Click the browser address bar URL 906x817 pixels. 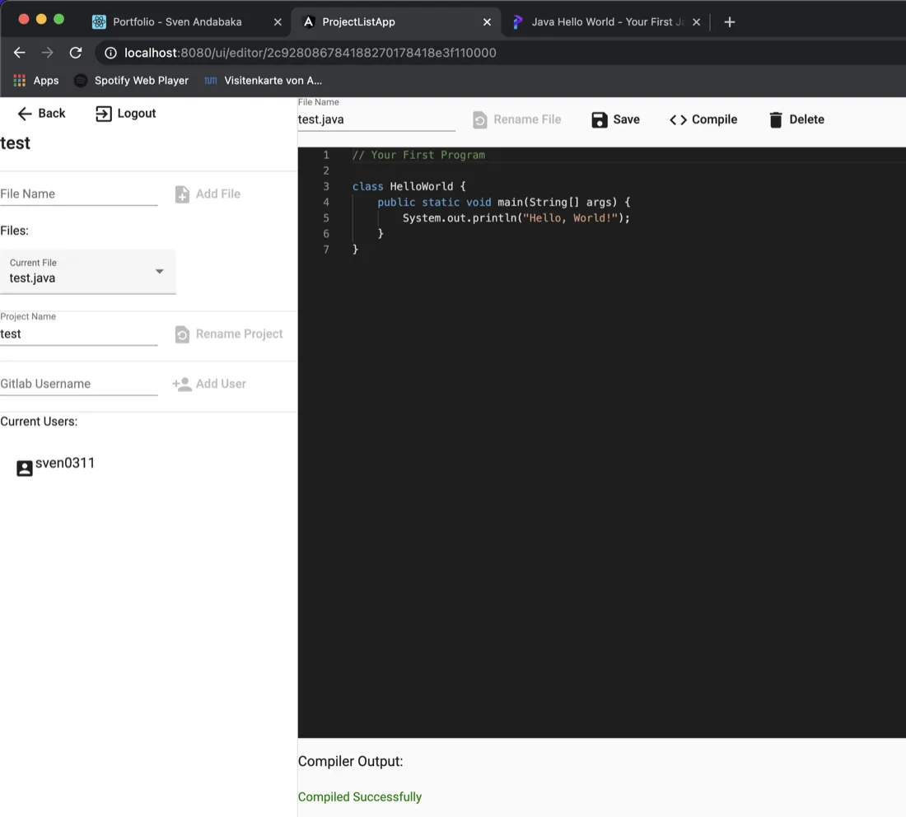[311, 54]
